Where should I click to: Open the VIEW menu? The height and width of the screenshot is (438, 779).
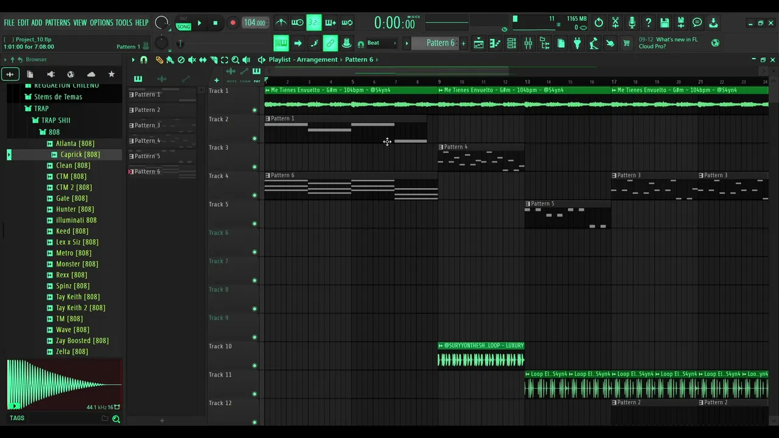click(80, 23)
